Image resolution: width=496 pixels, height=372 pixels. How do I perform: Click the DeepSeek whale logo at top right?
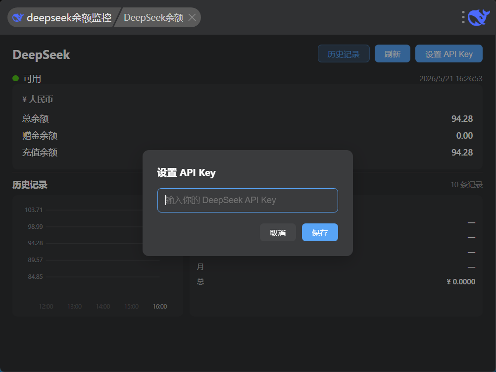click(479, 17)
